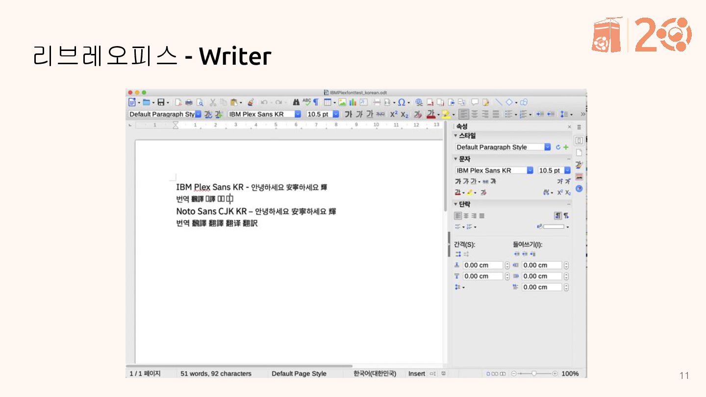Click the Insert Image icon
Viewport: 706px width, 397px height.
pyautogui.click(x=342, y=102)
